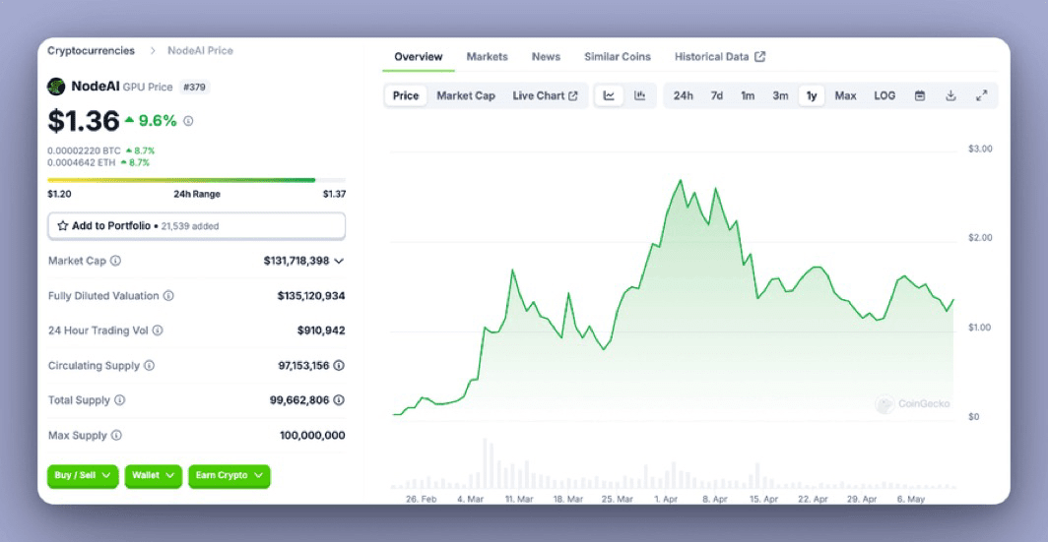1048x542 pixels.
Task: Open the Historical Data tab
Action: [720, 57]
